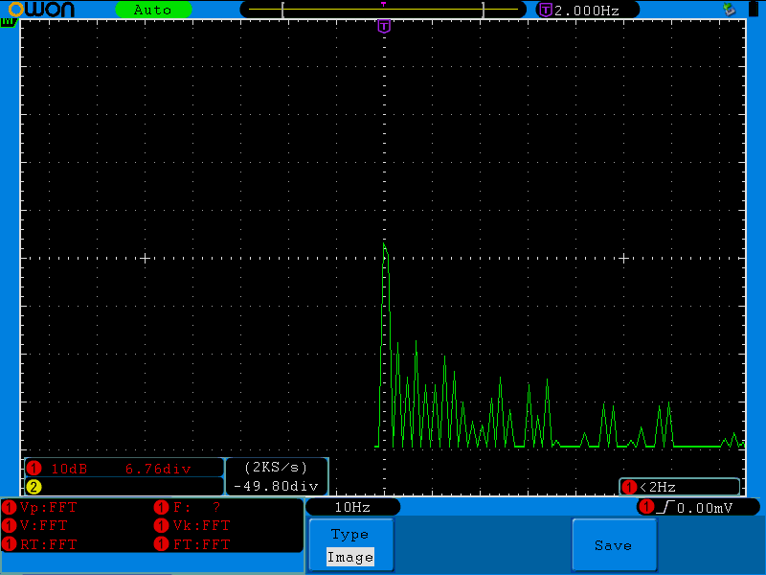Click the purple trigger T marker above grid

point(384,26)
